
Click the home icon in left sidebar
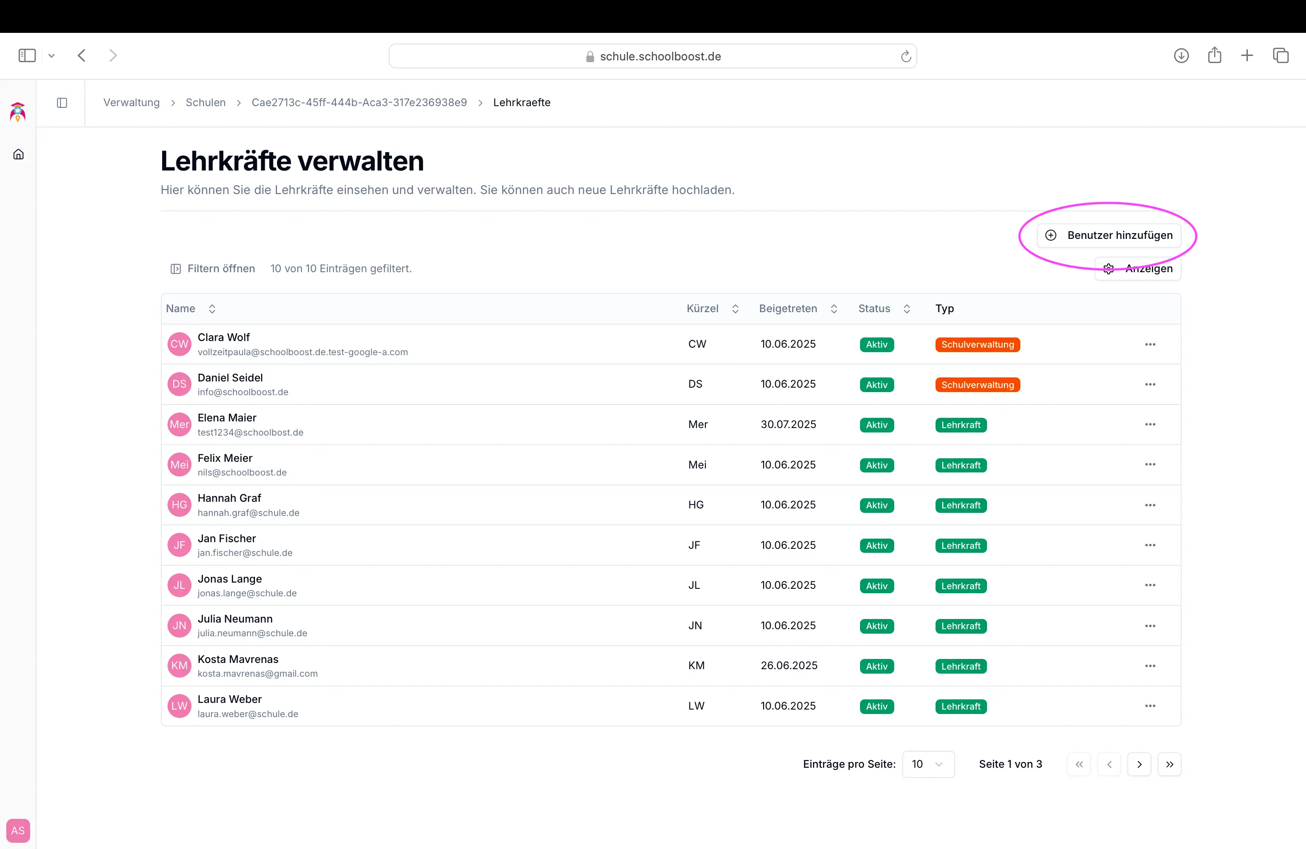(x=18, y=155)
